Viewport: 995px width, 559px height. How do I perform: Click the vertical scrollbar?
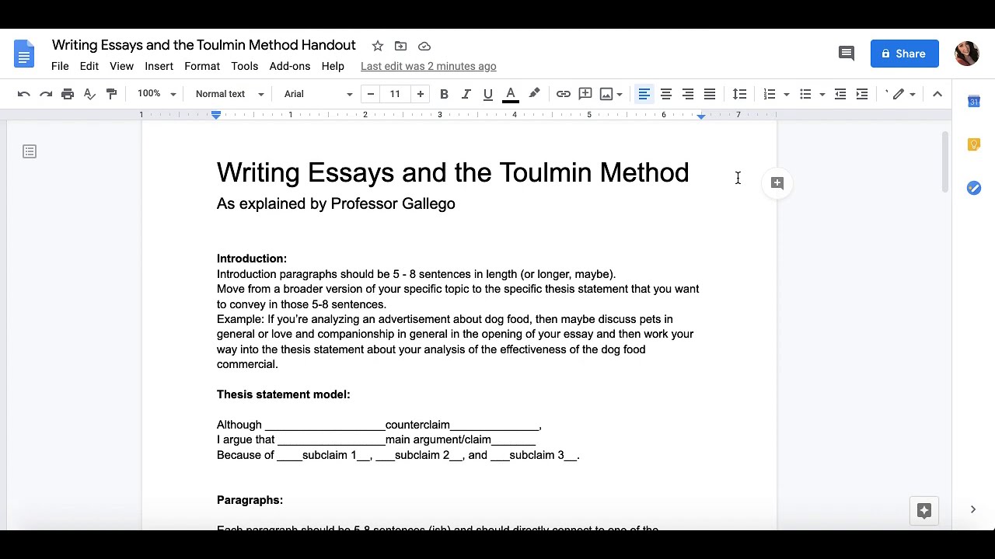945,162
